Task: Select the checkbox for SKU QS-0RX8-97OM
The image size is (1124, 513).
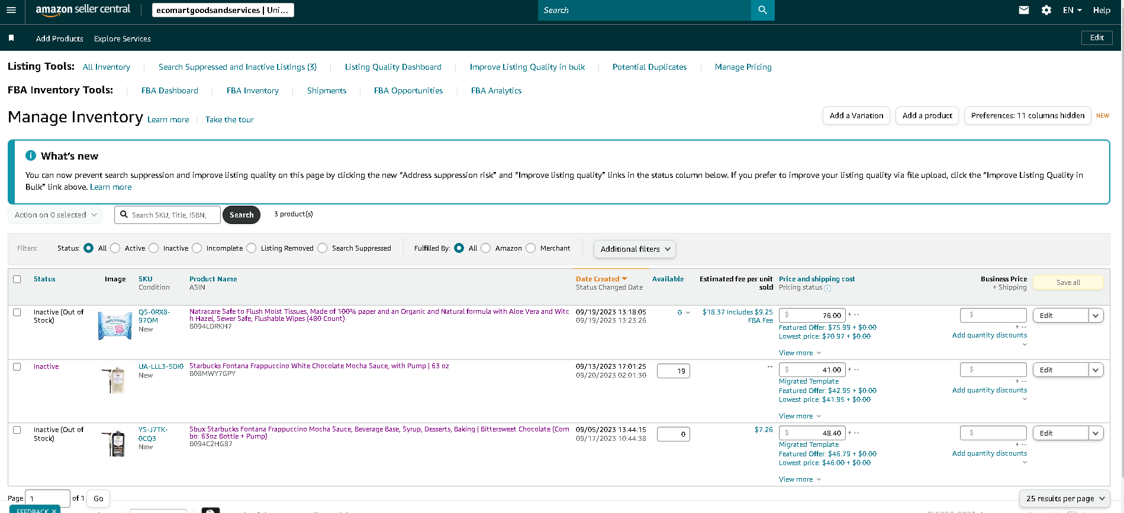Action: click(x=17, y=312)
